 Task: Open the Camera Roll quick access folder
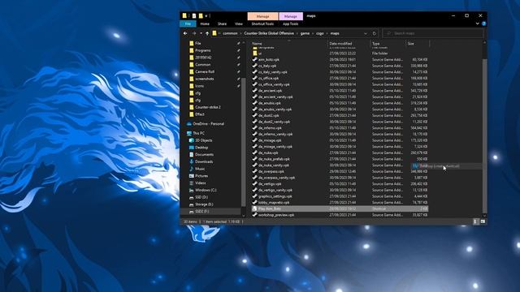point(205,71)
